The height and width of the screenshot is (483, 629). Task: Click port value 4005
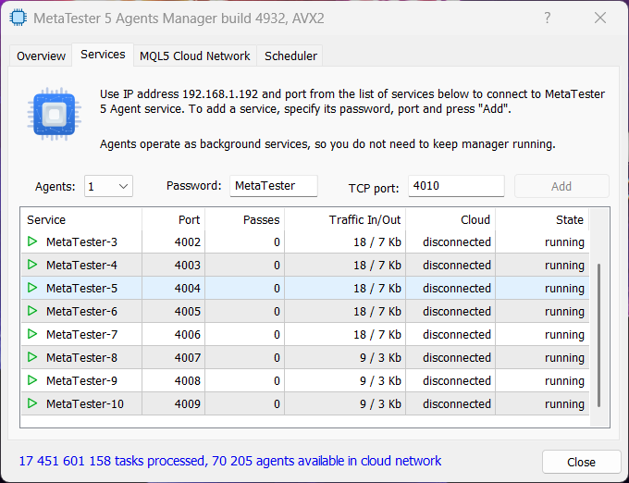tap(188, 311)
